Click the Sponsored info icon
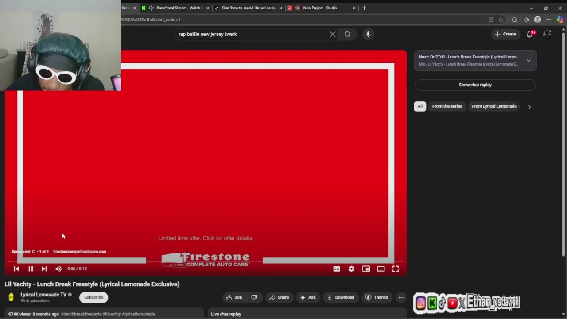 [x=34, y=252]
